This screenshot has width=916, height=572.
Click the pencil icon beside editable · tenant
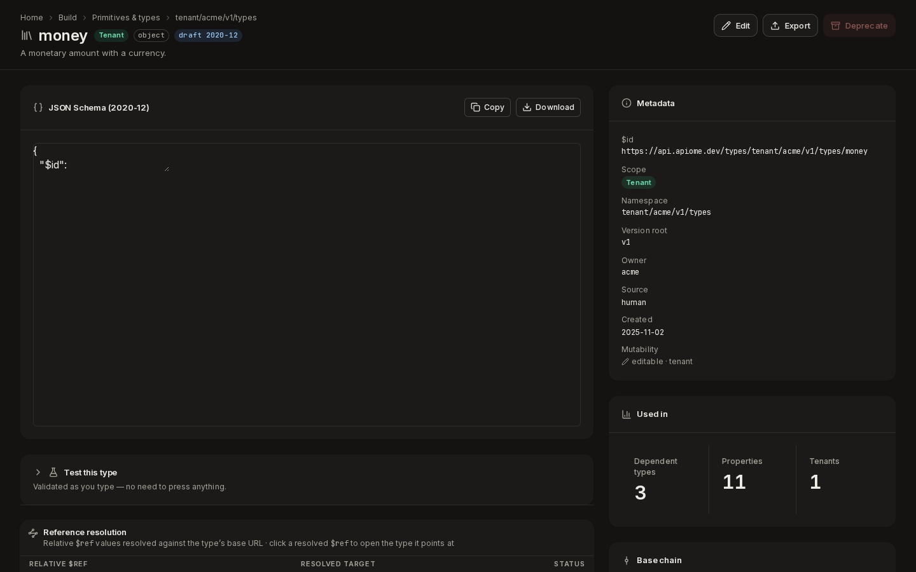pyautogui.click(x=625, y=362)
